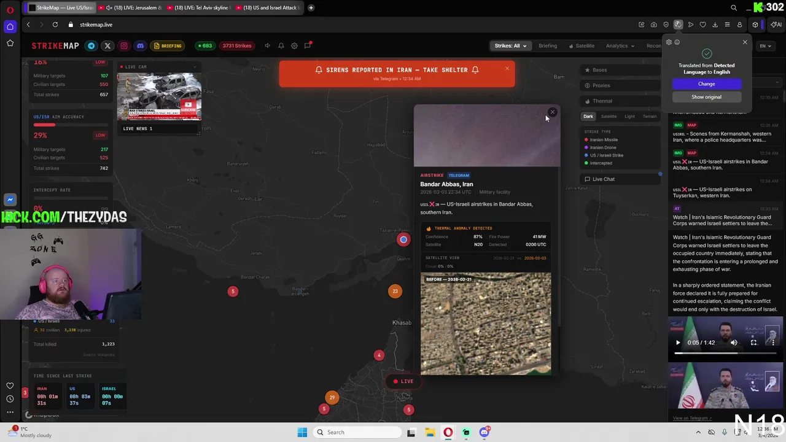Screen dimensions: 786x442
Task: Open the Discord icon link
Action: (140, 45)
